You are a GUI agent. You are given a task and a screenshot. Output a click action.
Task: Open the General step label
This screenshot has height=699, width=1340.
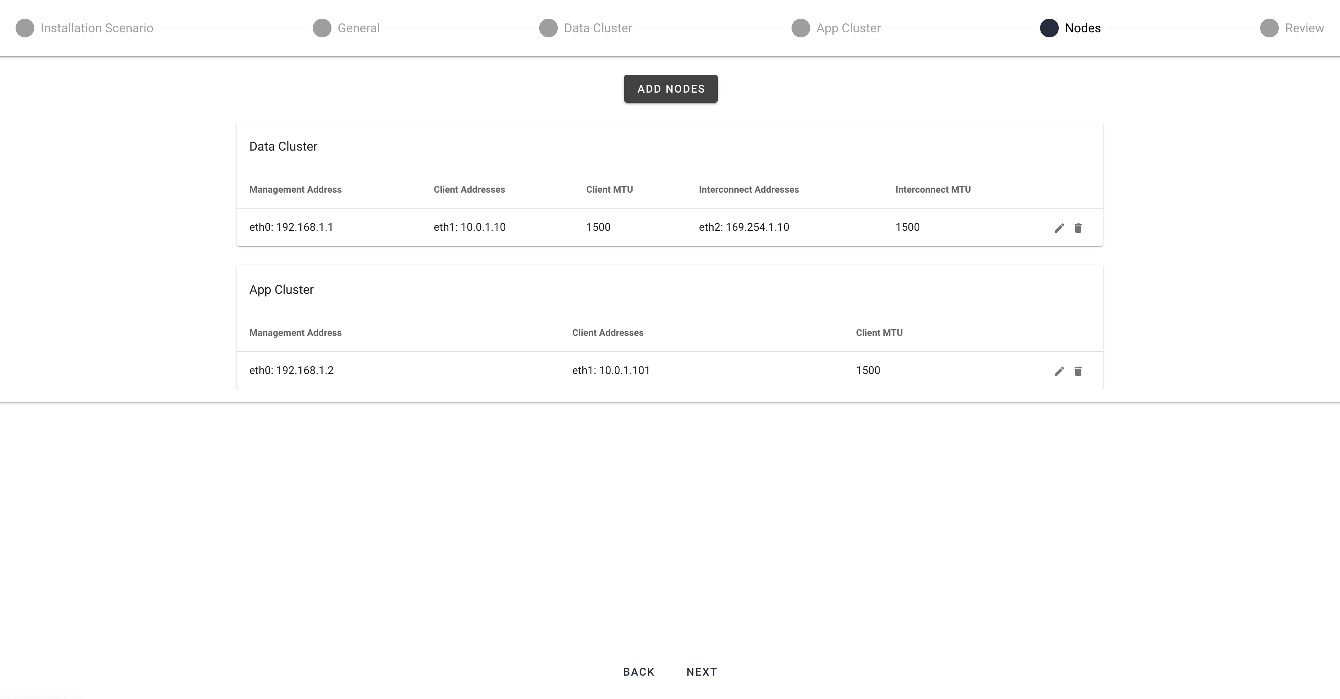pos(358,28)
